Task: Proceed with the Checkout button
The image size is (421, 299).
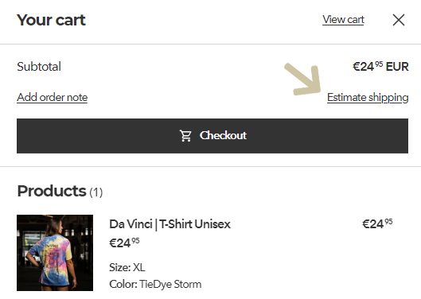Action: tap(212, 136)
